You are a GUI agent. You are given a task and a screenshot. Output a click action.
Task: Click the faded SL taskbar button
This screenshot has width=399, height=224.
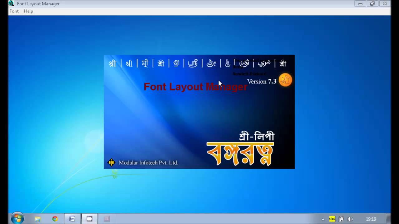[107, 219]
